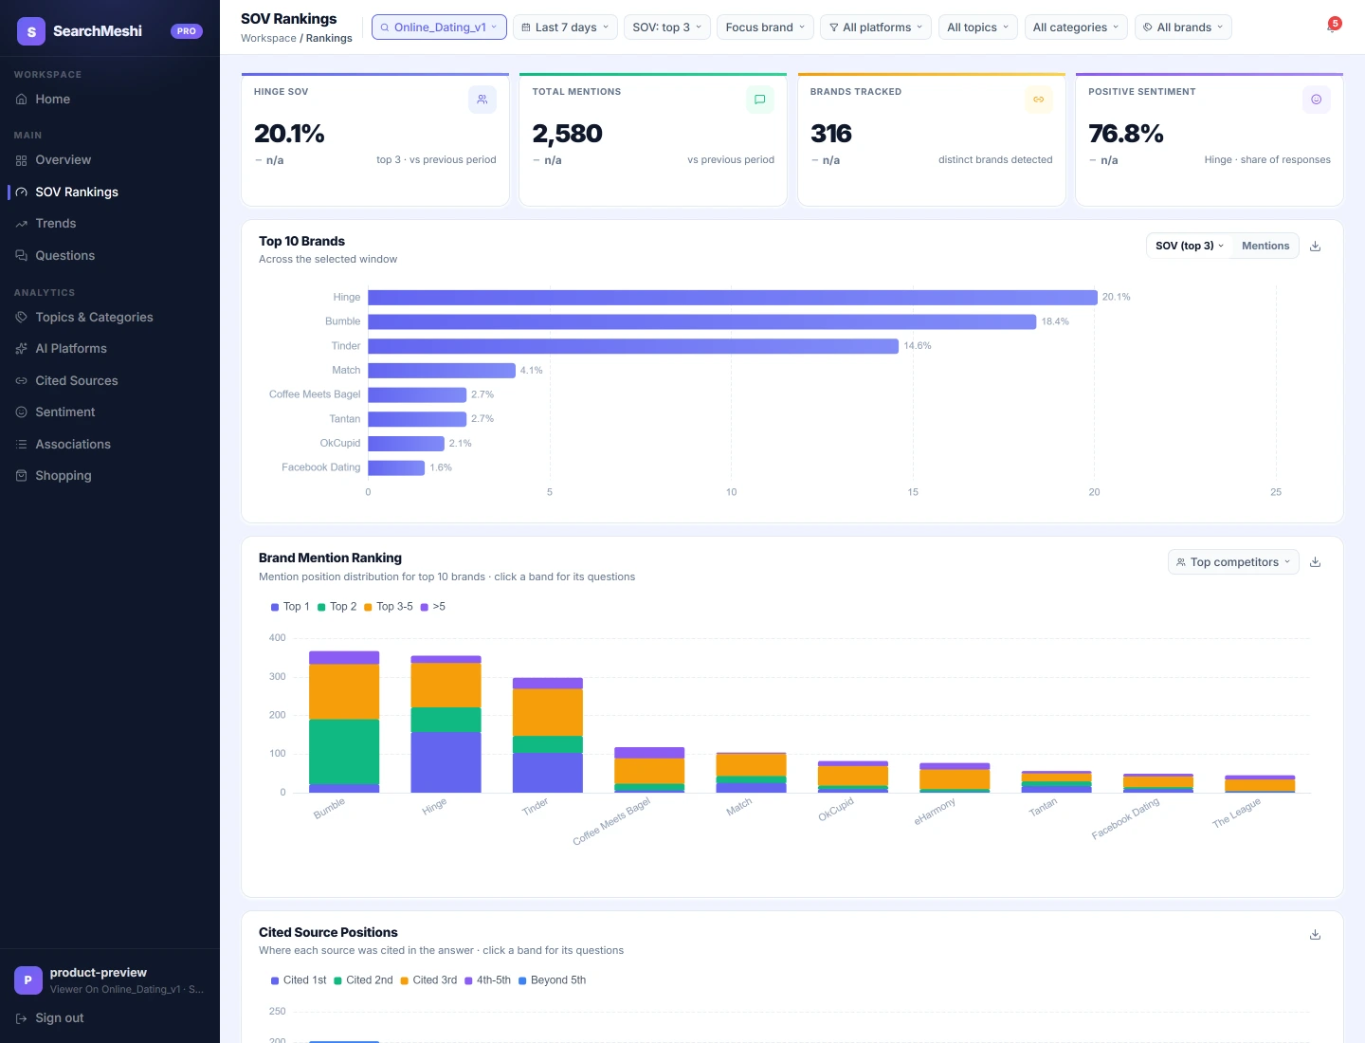Click the product-preview avatar
The image size is (1365, 1043).
click(28, 980)
